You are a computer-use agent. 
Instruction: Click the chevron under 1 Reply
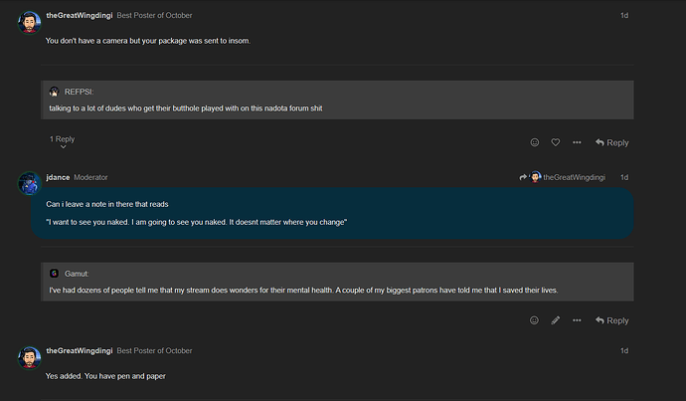[x=63, y=147]
